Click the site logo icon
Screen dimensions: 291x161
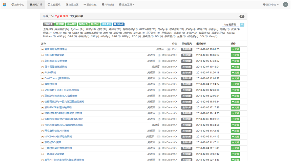4,5
